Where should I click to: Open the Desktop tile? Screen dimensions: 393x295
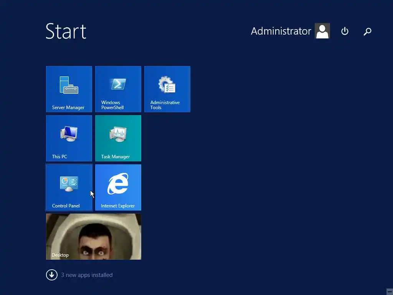pyautogui.click(x=94, y=237)
